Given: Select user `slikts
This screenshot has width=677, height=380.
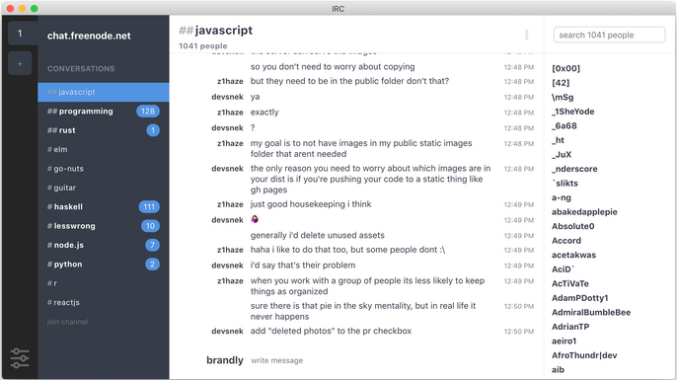Looking at the screenshot, I should (x=565, y=184).
